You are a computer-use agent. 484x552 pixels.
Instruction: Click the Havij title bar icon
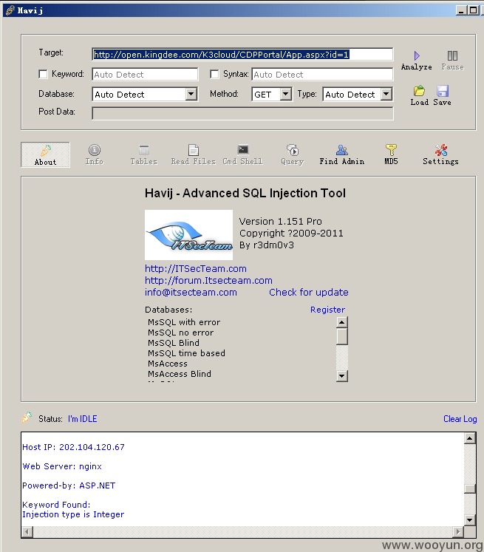pyautogui.click(x=10, y=10)
